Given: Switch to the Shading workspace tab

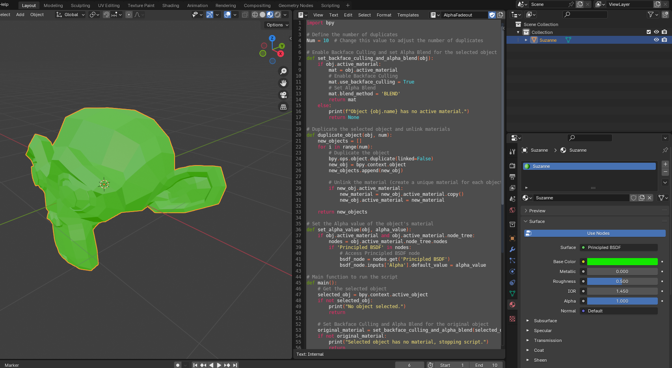Looking at the screenshot, I should point(171,6).
